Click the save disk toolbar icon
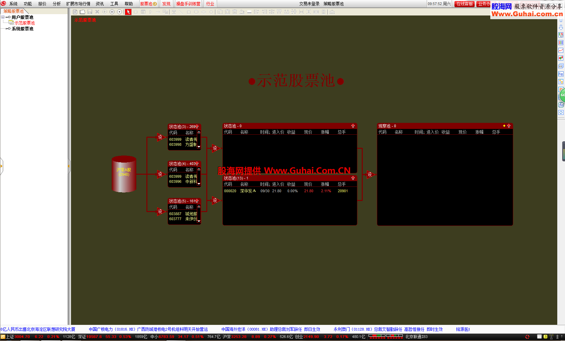 [90, 12]
